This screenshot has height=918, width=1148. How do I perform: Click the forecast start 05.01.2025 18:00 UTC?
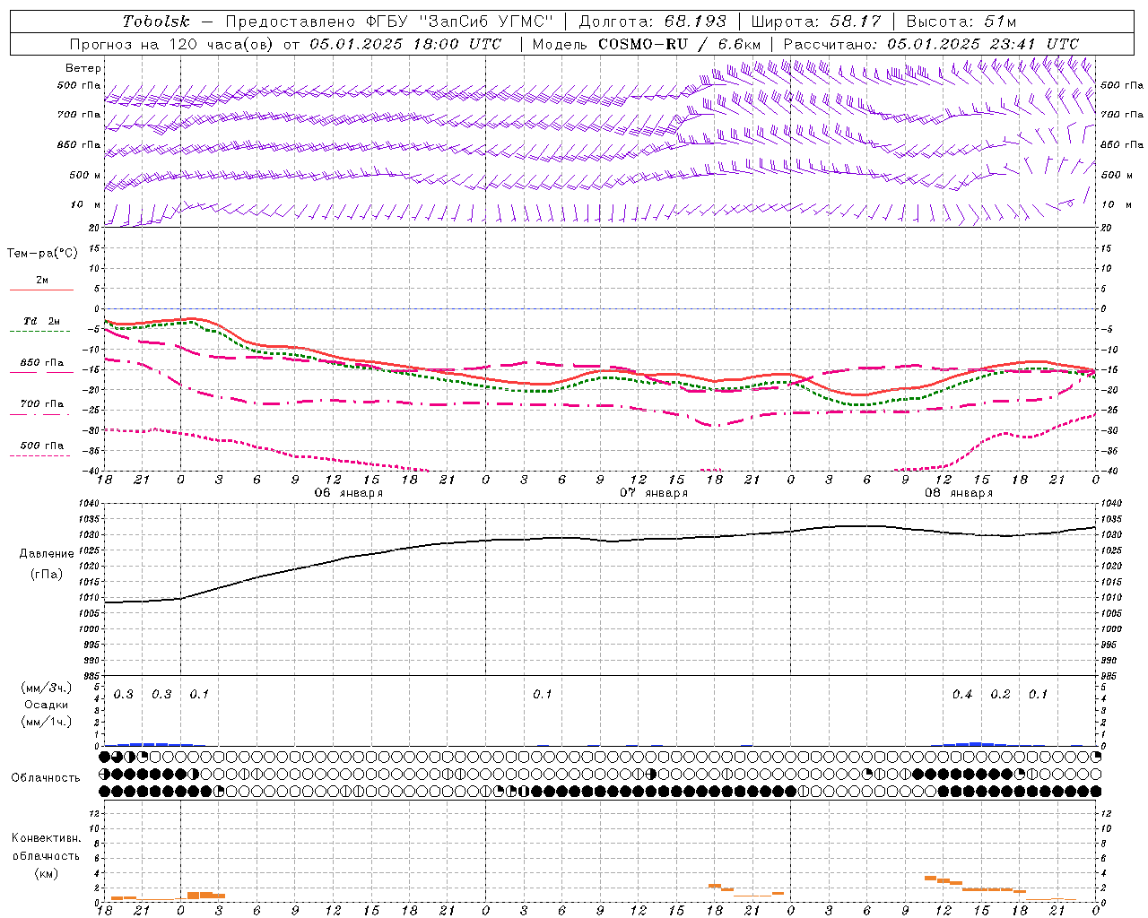point(405,44)
